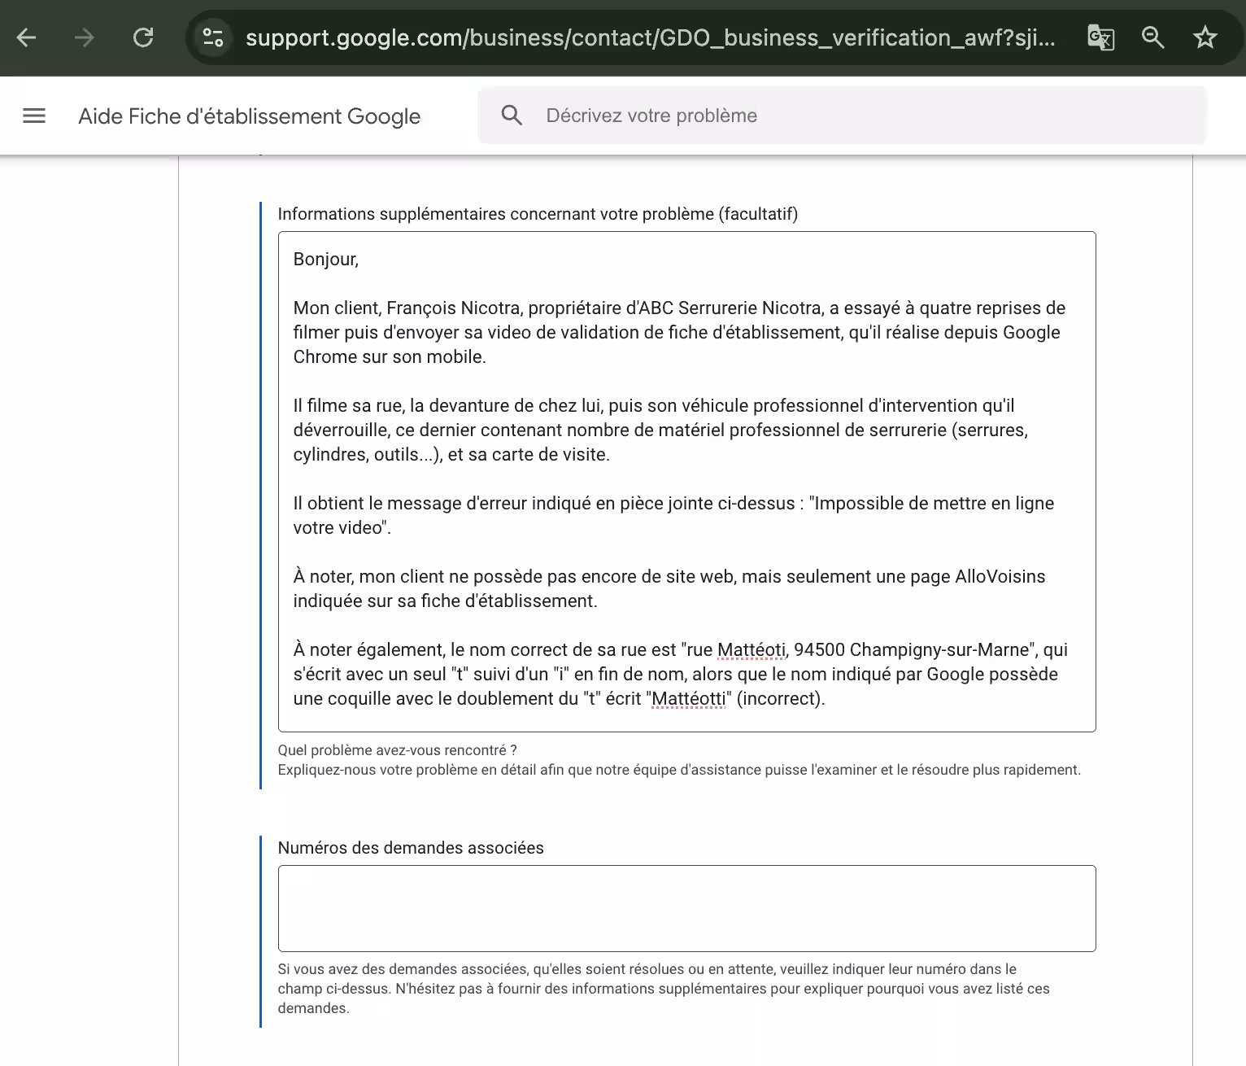
Task: Click the Google Translate icon
Action: point(1100,37)
